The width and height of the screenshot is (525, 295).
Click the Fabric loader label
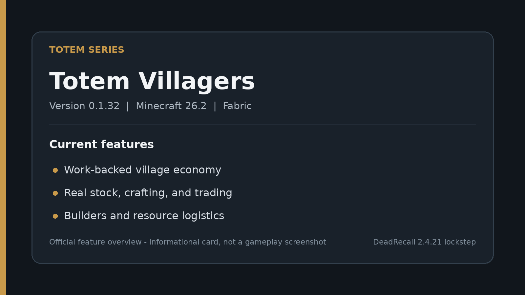(237, 106)
